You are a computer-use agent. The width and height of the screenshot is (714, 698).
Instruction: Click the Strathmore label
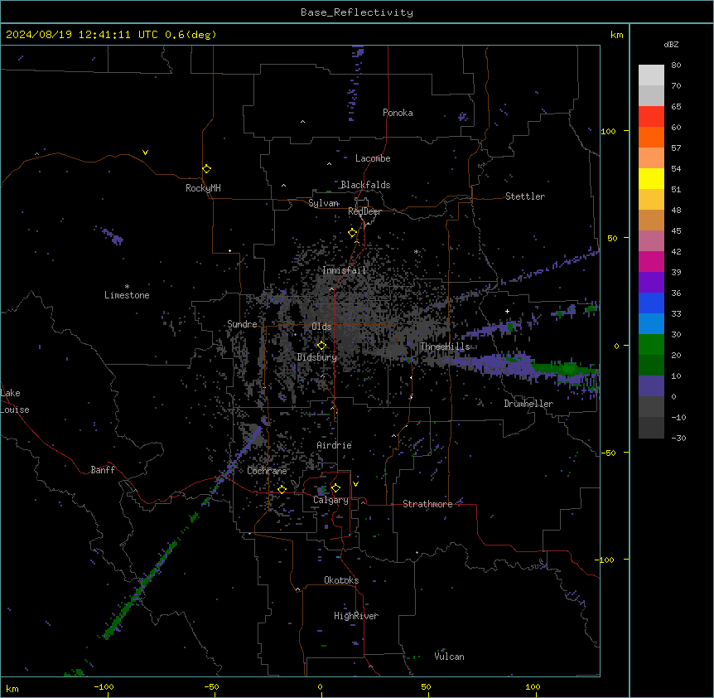coord(427,504)
